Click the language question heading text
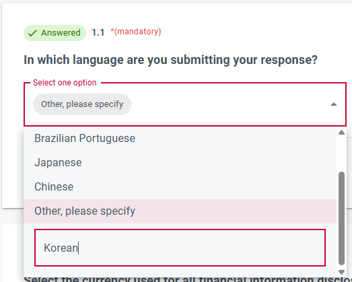 click(x=170, y=60)
